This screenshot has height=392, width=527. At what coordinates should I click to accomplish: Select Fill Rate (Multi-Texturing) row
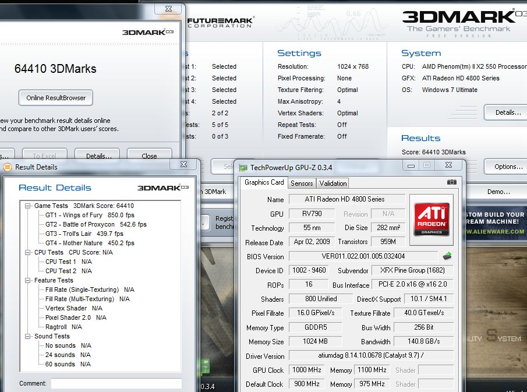pyautogui.click(x=87, y=299)
